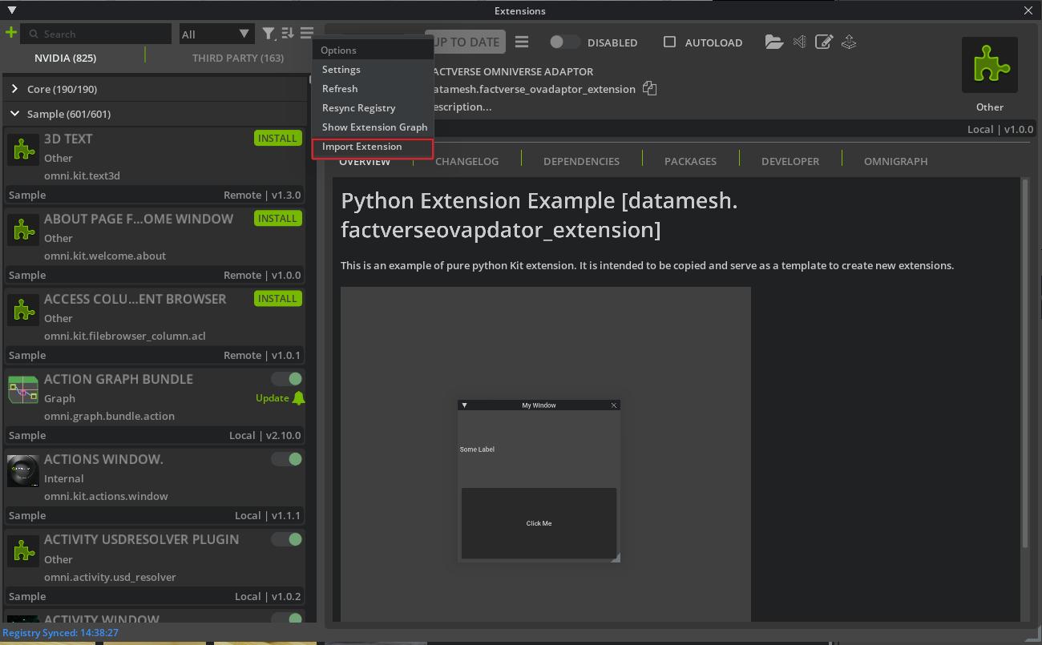Install About Page extension
Viewport: 1042px width, 645px height.
[x=277, y=219]
